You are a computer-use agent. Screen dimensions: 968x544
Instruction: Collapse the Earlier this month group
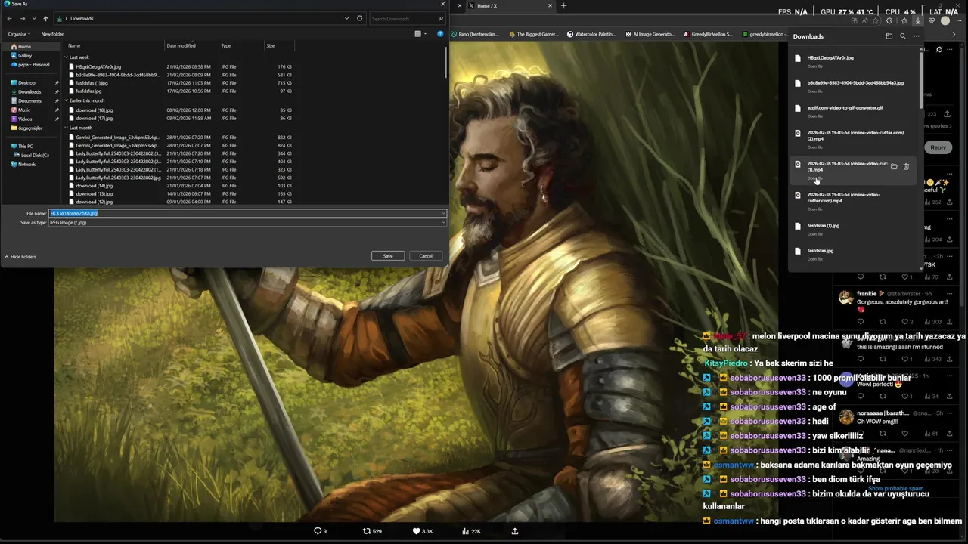[66, 100]
